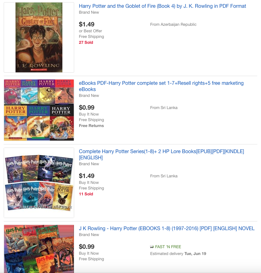This screenshot has width=261, height=273.
Task: Click 'or Best Offer' under first listing
Action: [90, 31]
